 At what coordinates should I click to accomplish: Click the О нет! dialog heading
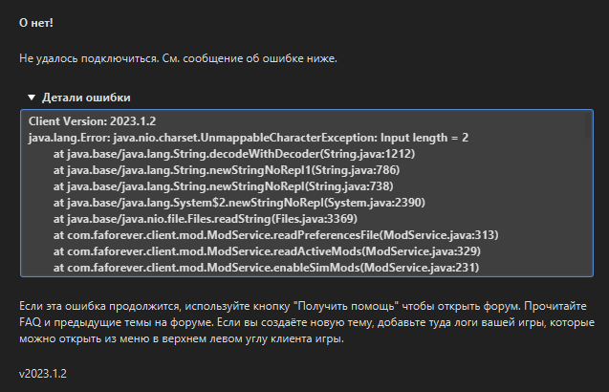tap(36, 23)
